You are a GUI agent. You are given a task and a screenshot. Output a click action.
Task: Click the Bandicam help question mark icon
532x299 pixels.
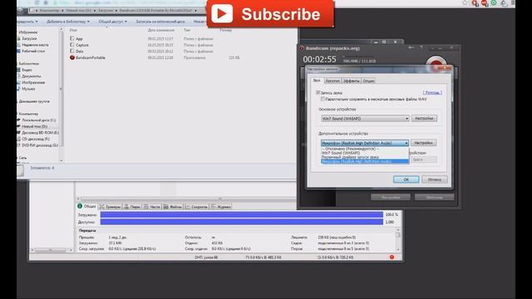click(x=421, y=48)
